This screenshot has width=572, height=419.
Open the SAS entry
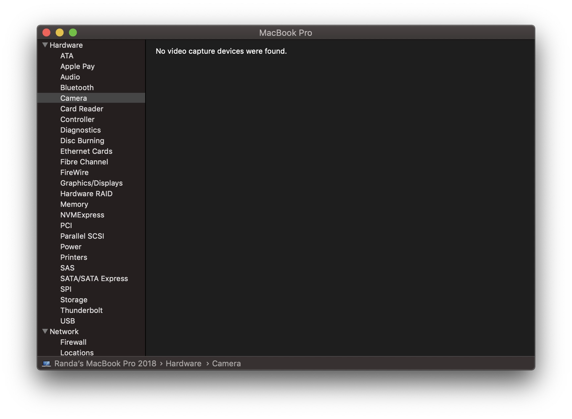pyautogui.click(x=67, y=268)
